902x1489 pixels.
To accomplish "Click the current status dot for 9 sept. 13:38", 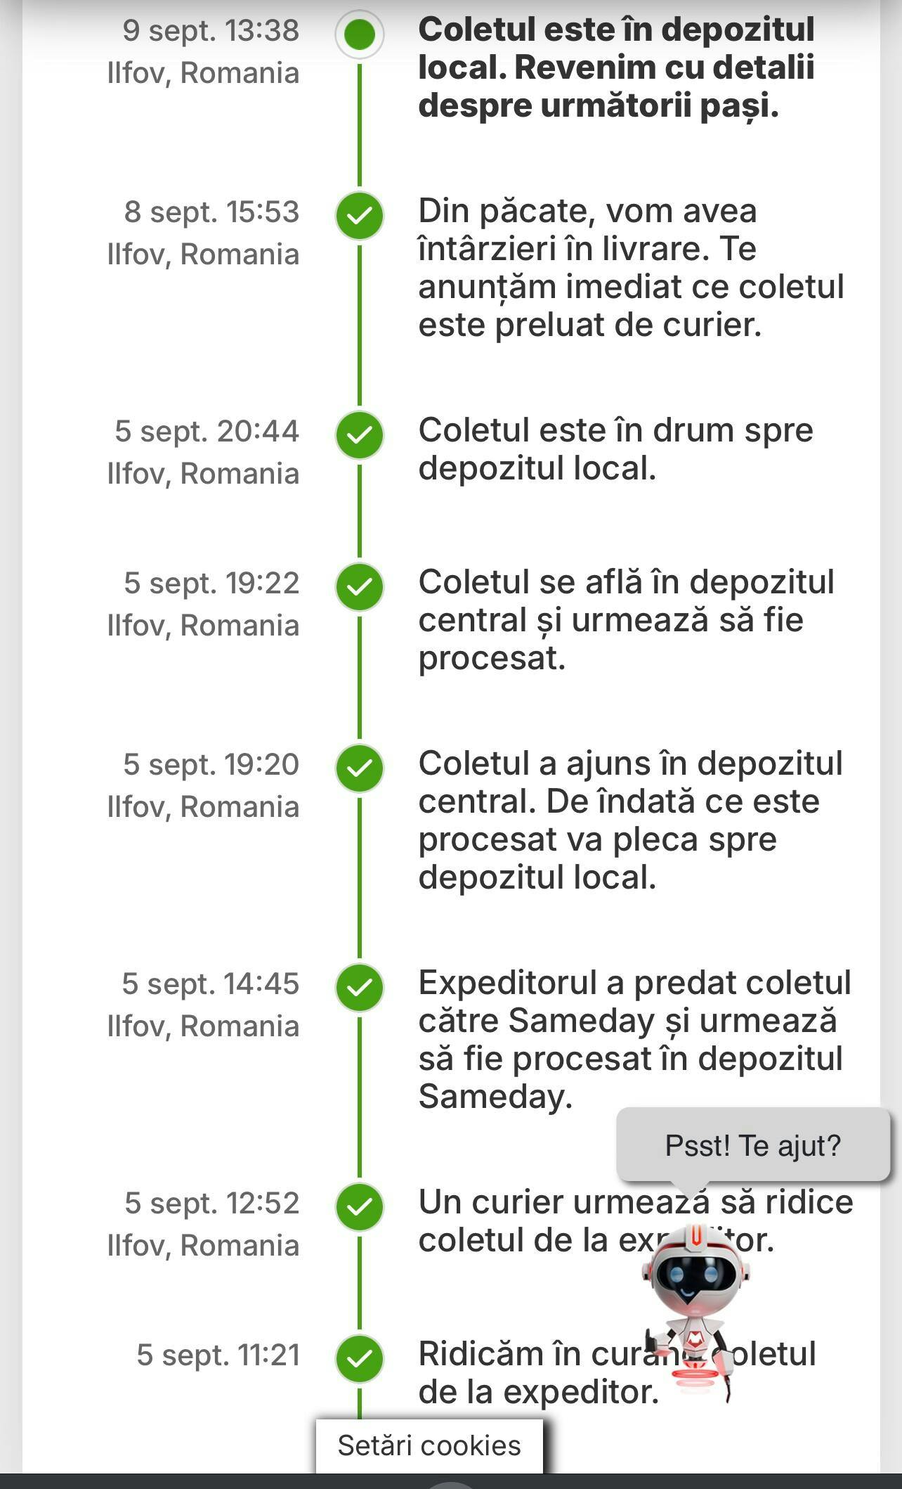I will pyautogui.click(x=360, y=34).
